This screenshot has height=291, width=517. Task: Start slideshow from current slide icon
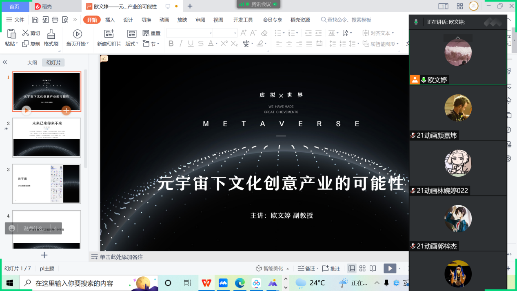pos(78,34)
